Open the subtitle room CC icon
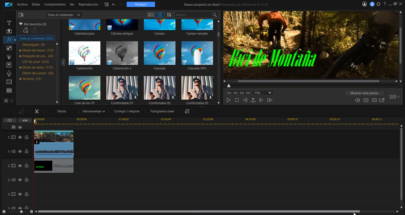 tap(9, 90)
